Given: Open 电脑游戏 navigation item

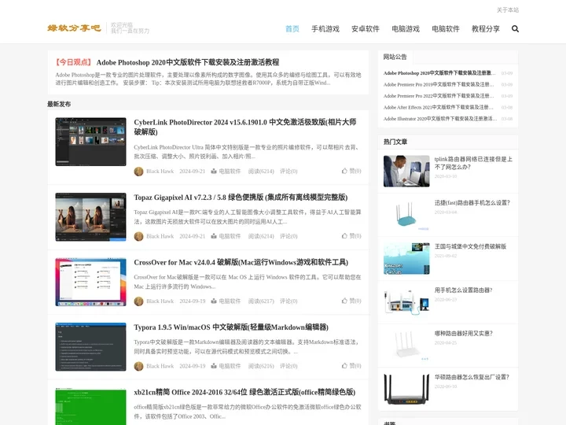Looking at the screenshot, I should [x=406, y=29].
